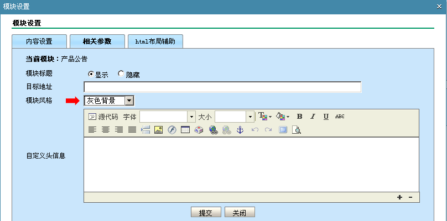
Task: Enlarge the editor with plus icon
Action: coord(399,197)
